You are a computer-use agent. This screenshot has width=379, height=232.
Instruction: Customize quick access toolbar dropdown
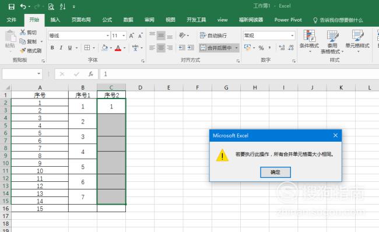click(73, 7)
